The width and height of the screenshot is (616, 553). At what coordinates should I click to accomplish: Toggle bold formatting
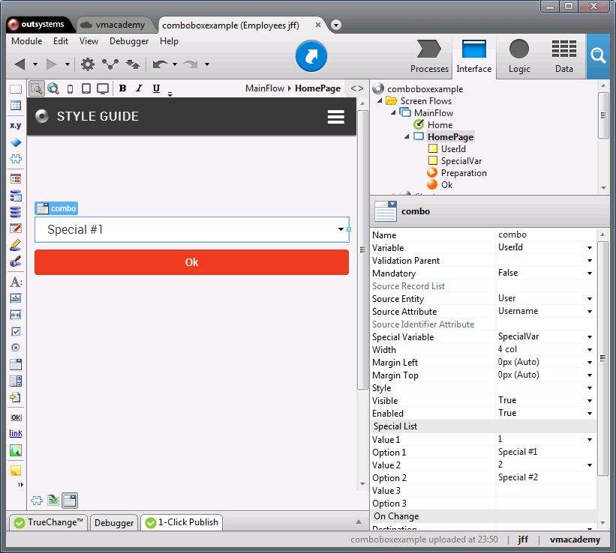pos(122,88)
